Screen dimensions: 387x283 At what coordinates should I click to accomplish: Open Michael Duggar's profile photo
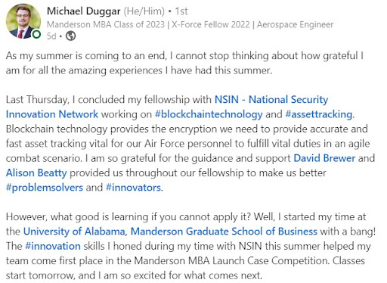pos(23,21)
